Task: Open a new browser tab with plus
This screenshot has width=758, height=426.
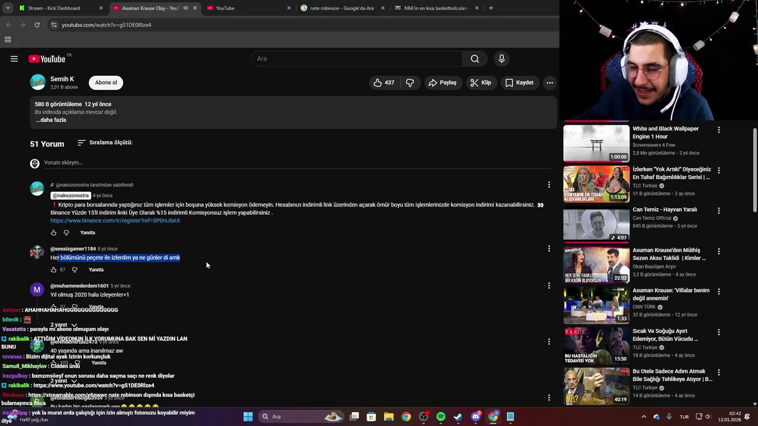Action: [x=491, y=8]
